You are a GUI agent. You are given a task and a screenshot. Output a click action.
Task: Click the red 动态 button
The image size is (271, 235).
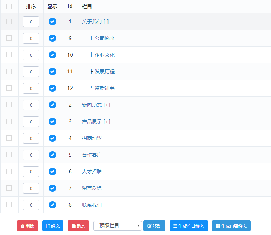pyautogui.click(x=78, y=226)
